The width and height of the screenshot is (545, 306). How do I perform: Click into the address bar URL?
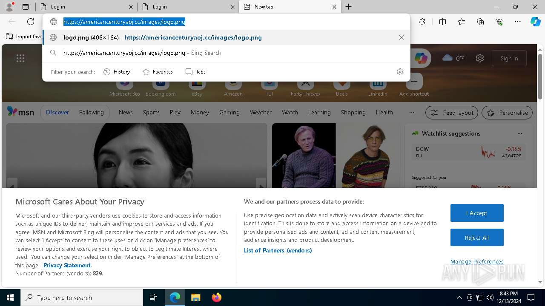(x=124, y=22)
